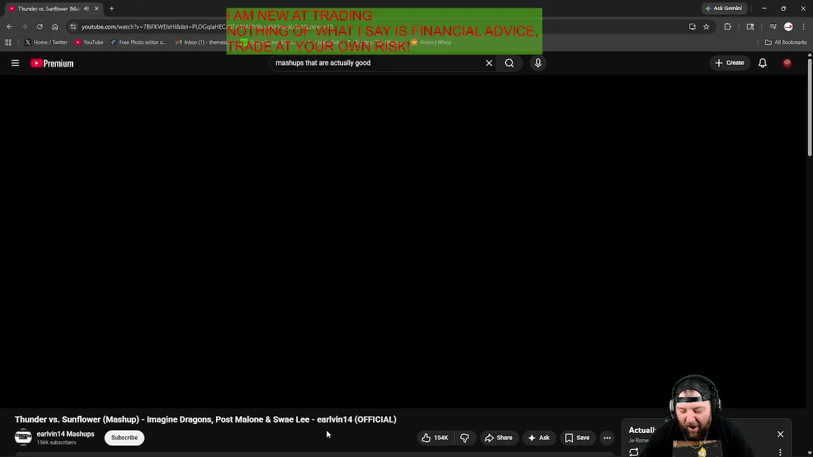Open Chrome profile avatar
The image size is (813, 457).
(788, 27)
